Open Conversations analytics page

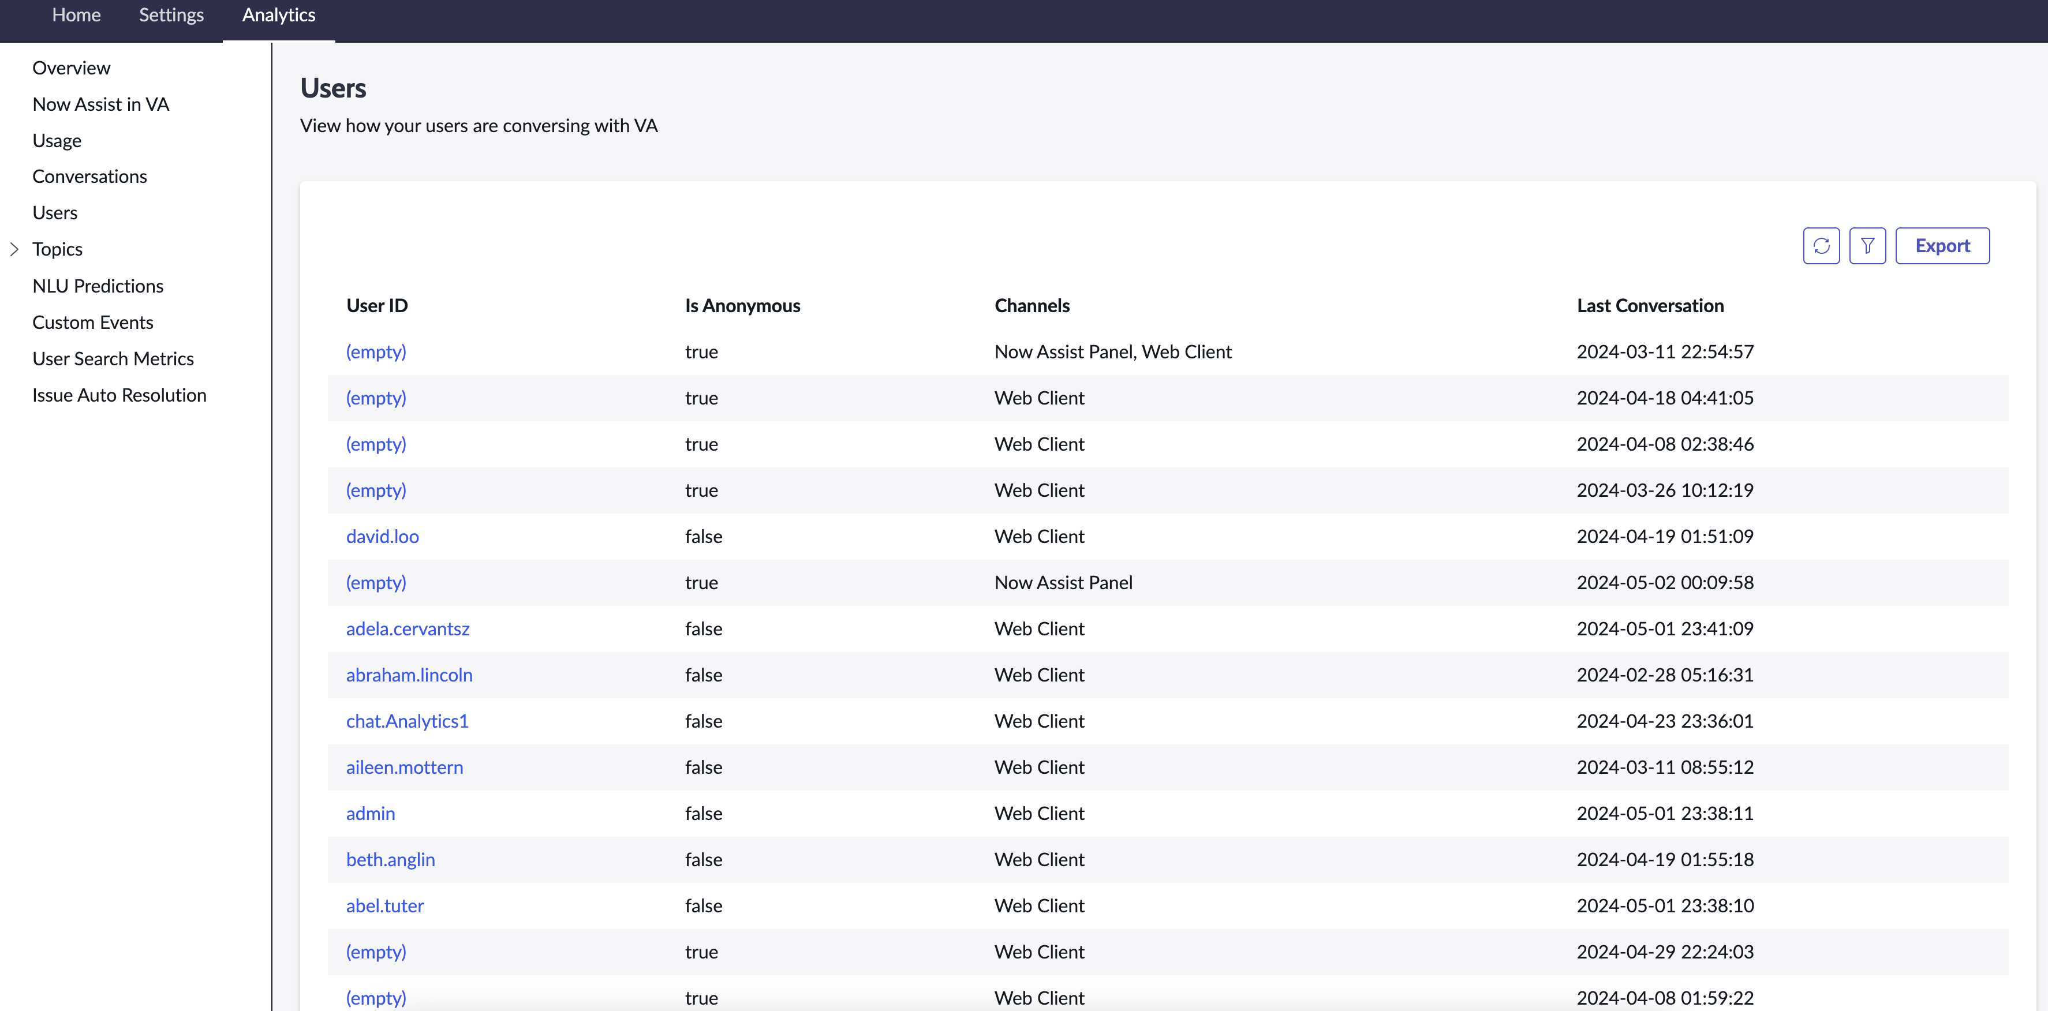pos(90,177)
